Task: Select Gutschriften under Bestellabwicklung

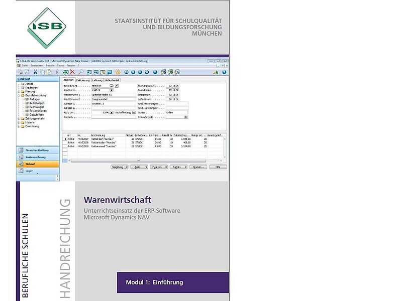Action: coord(37,115)
